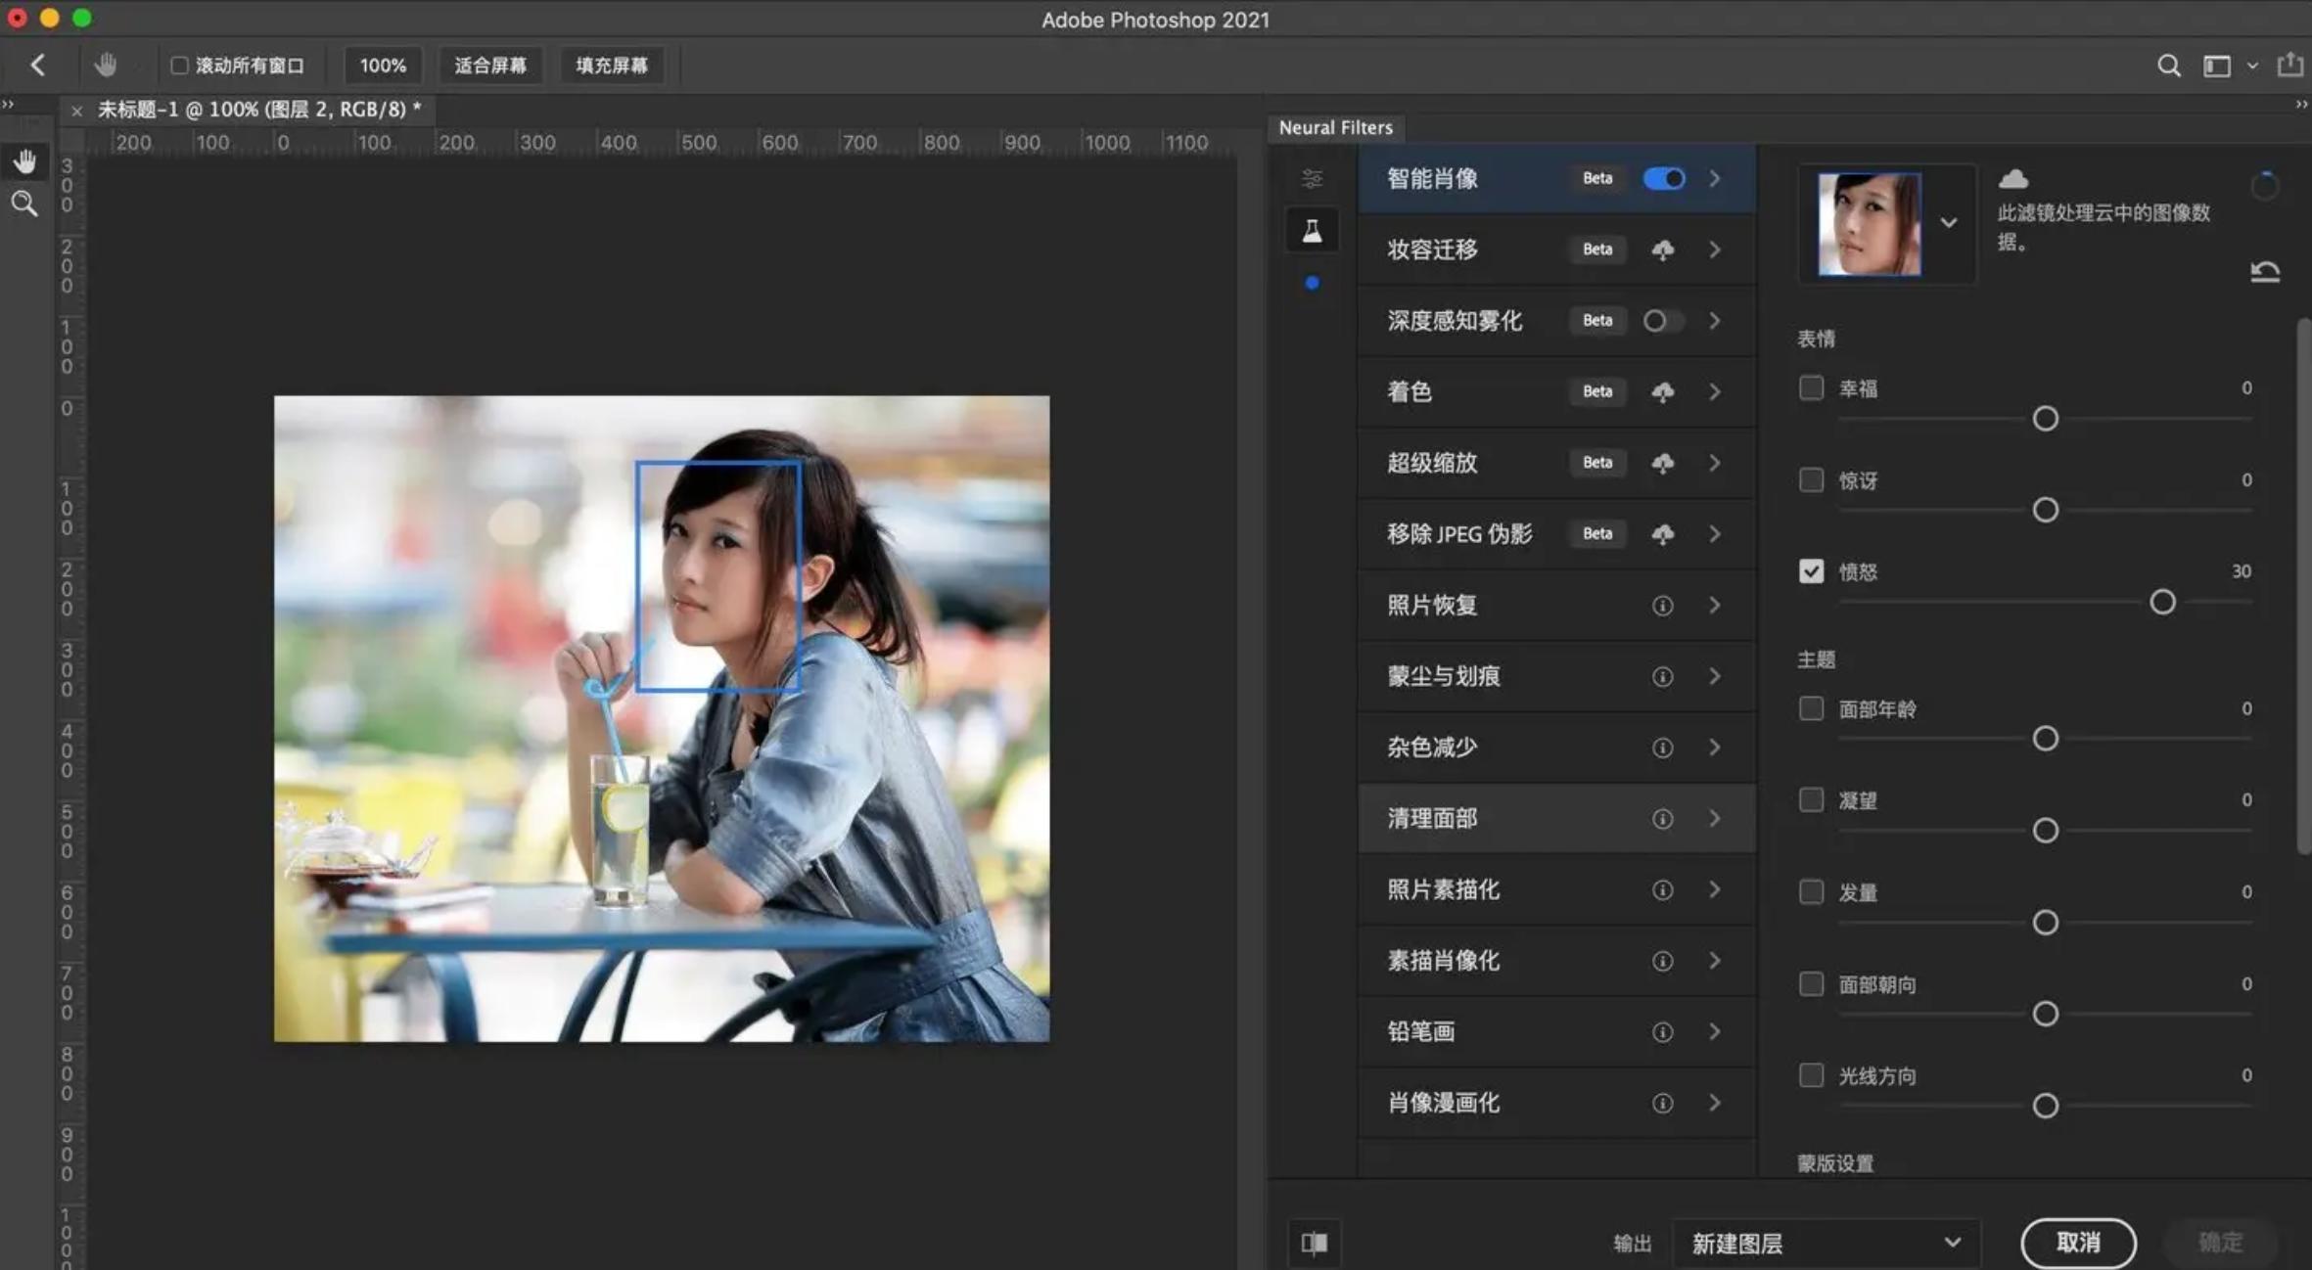Enable the 深度感知雾化 filter toggle
This screenshot has width=2312, height=1270.
[x=1662, y=320]
